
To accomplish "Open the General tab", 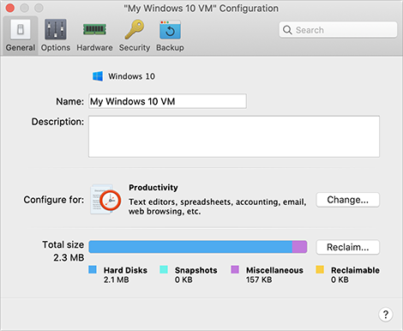I will [x=21, y=35].
